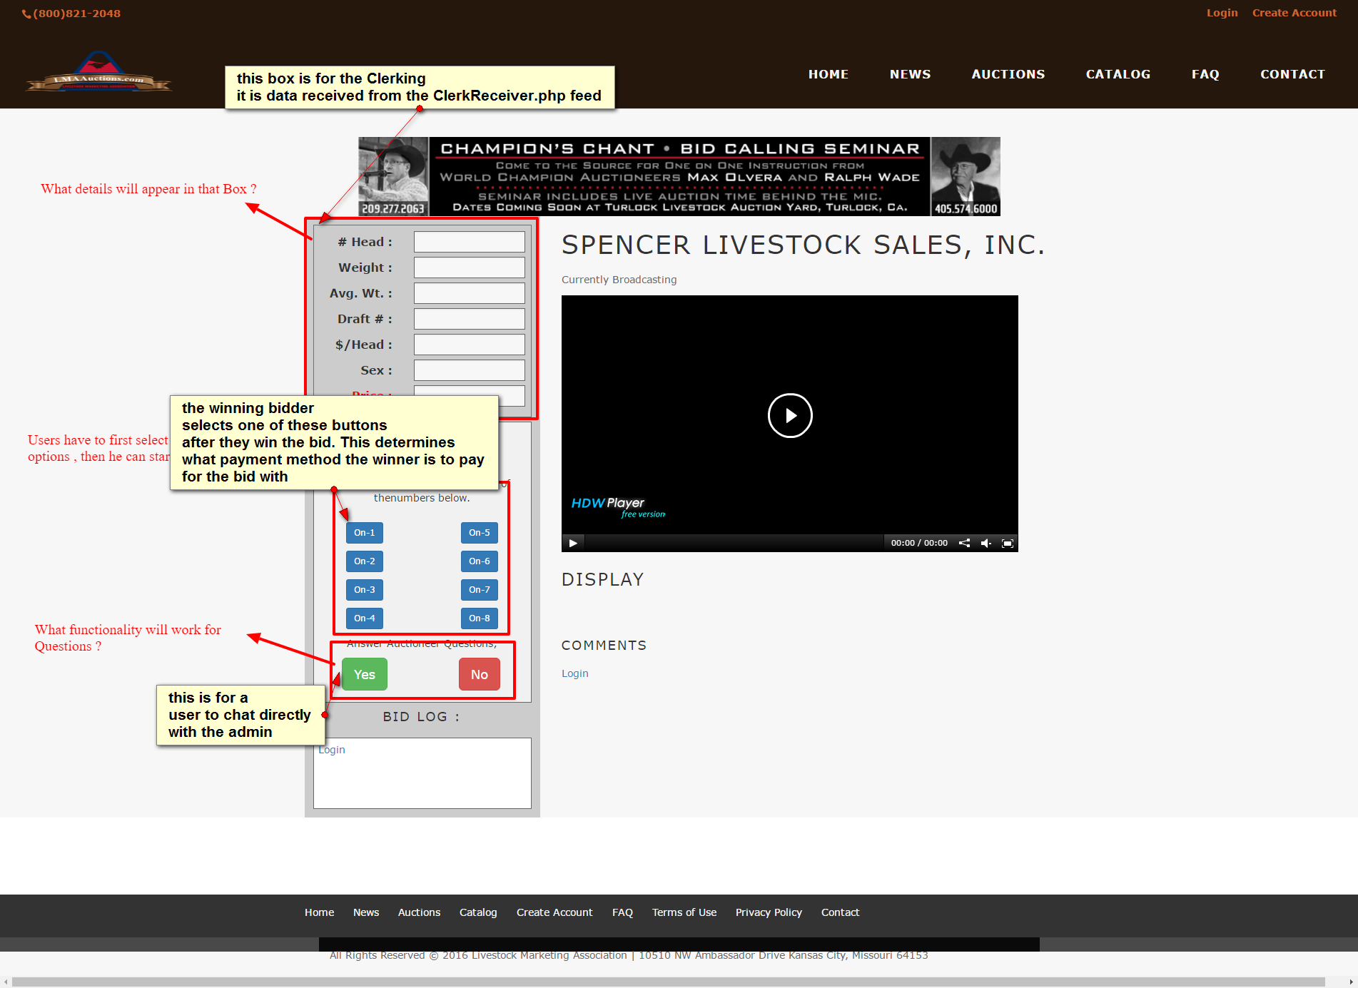Click News in the footer
The width and height of the screenshot is (1358, 988).
[x=366, y=912]
